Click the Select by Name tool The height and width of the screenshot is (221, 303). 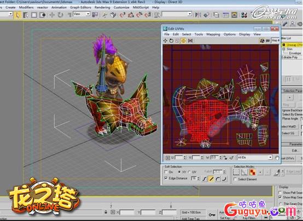26,15
